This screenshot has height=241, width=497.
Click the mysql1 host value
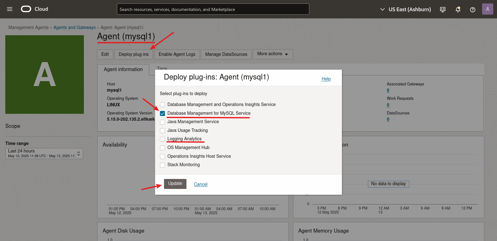(114, 90)
